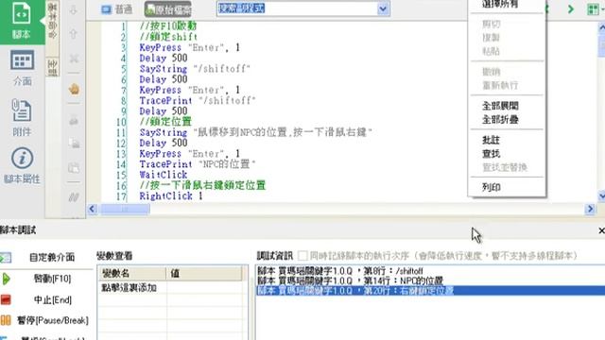Click the 值 column header
The width and height of the screenshot is (605, 340).
[x=204, y=273]
